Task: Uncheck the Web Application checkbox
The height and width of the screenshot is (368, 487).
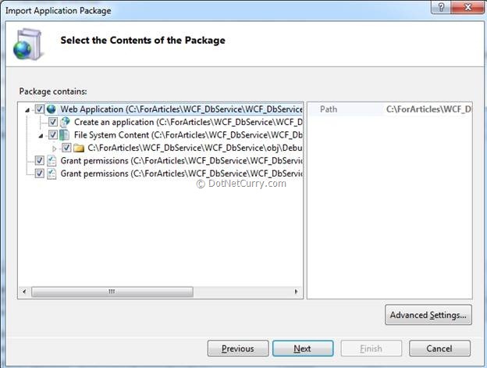Action: pyautogui.click(x=40, y=109)
